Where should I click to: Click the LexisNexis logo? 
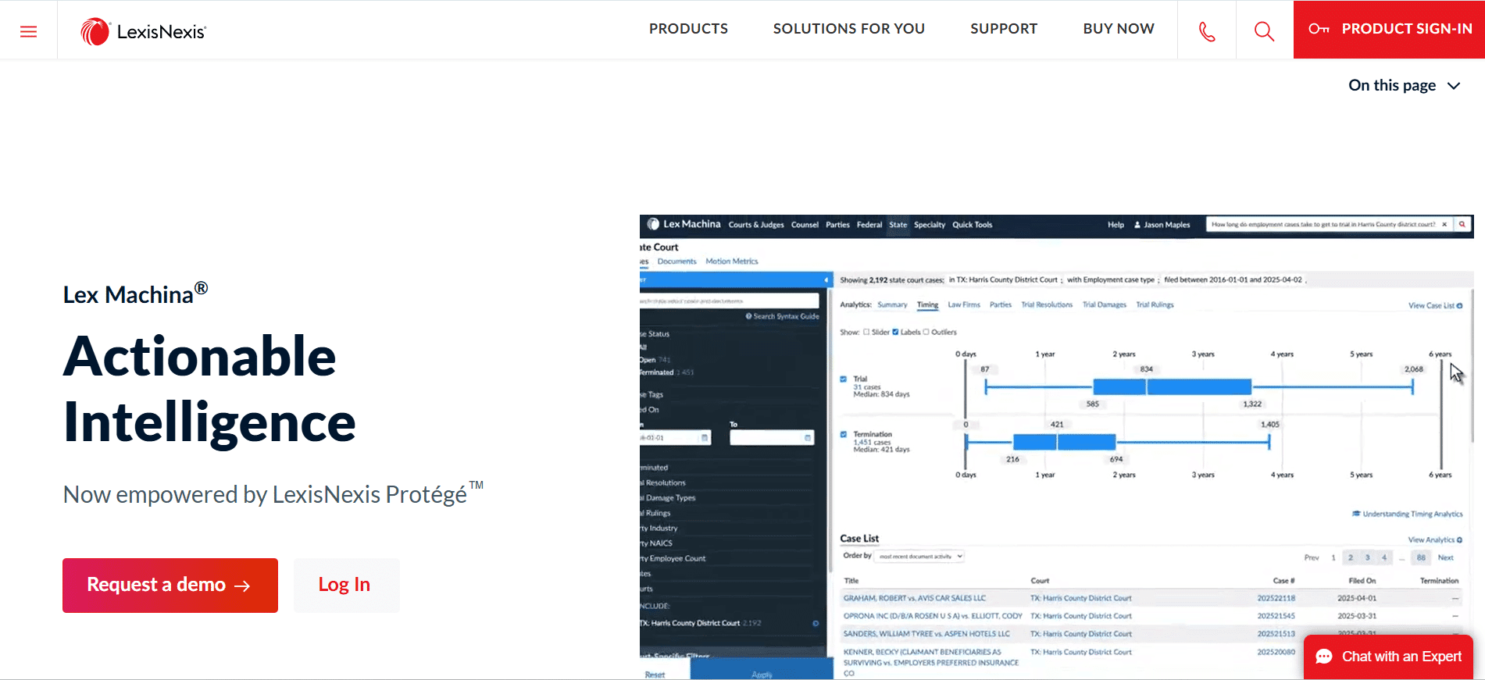[144, 31]
